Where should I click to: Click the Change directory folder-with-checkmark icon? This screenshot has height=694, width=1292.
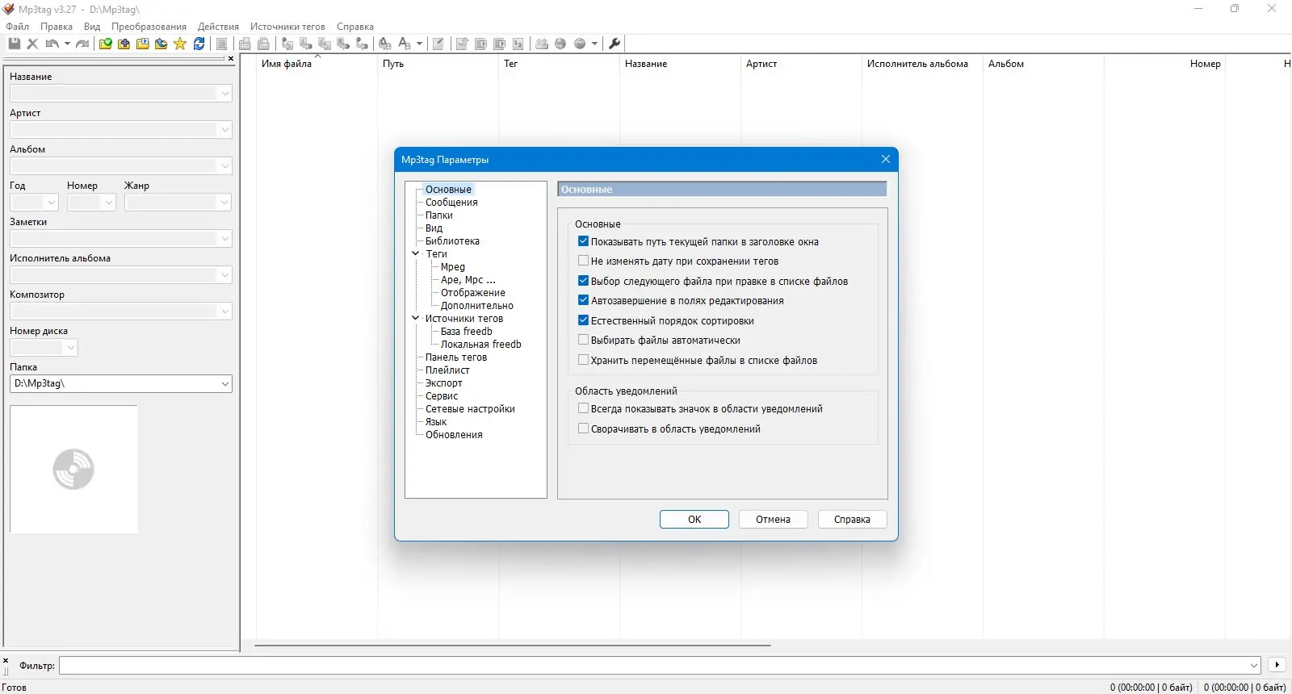coord(106,44)
